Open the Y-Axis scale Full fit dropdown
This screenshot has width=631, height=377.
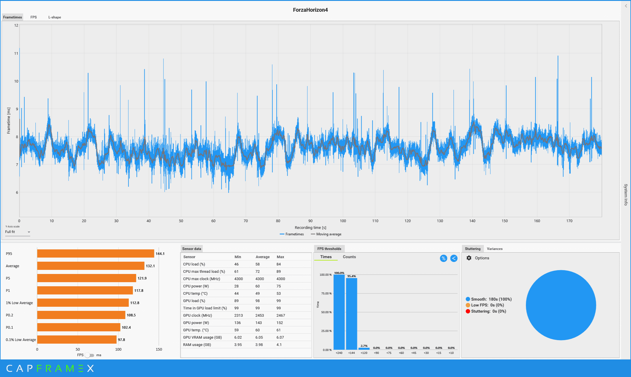pos(18,232)
